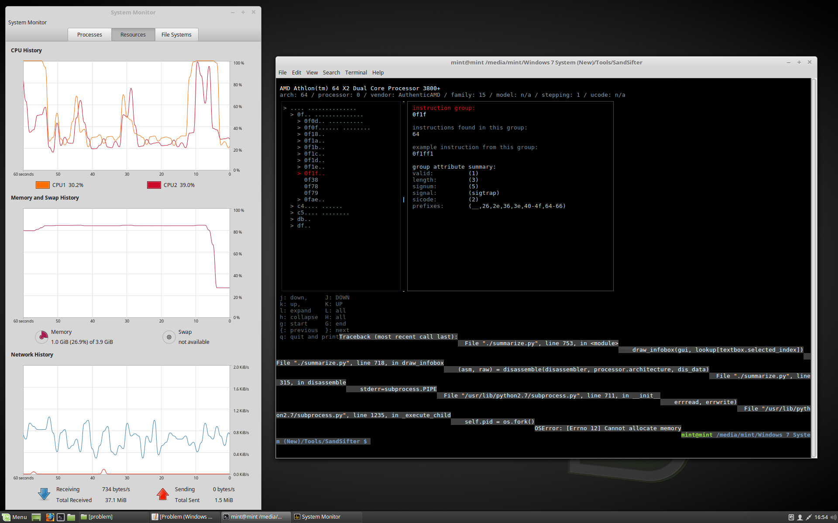The image size is (838, 523).
Task: Open the Search menu in terminal
Action: coord(331,73)
